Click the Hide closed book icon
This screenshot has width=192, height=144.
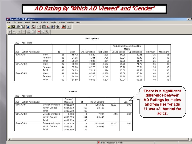33,32
